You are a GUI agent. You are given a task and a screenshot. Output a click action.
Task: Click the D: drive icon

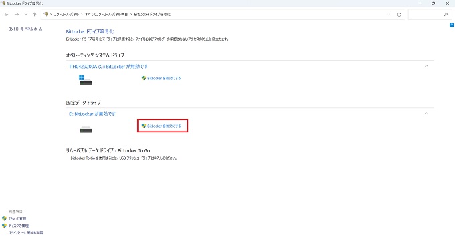[x=86, y=130]
